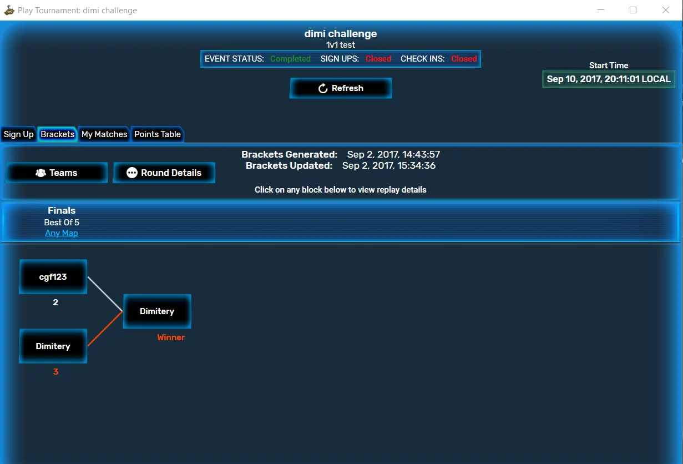Open the Teams list button
This screenshot has height=464, width=683.
[x=57, y=173]
